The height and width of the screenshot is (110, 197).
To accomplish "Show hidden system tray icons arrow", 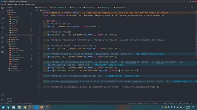I will point(184,107).
